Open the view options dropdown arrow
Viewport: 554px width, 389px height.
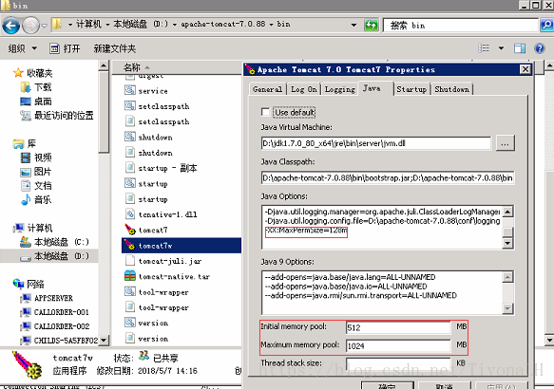click(501, 48)
